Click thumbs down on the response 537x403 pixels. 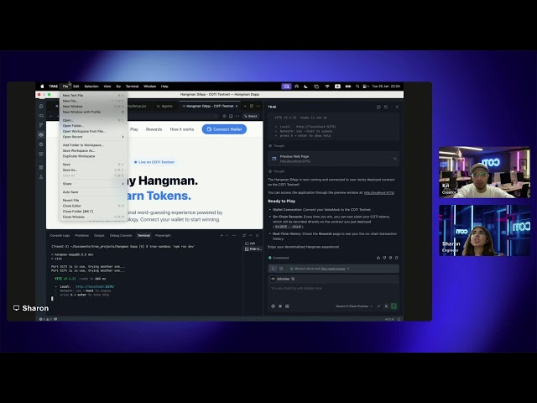384,258
